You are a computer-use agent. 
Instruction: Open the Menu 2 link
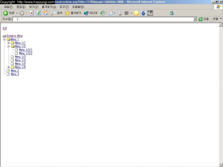(x=15, y=71)
